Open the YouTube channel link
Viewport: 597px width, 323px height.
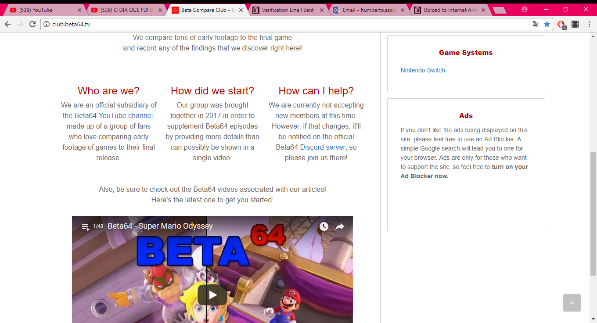126,116
